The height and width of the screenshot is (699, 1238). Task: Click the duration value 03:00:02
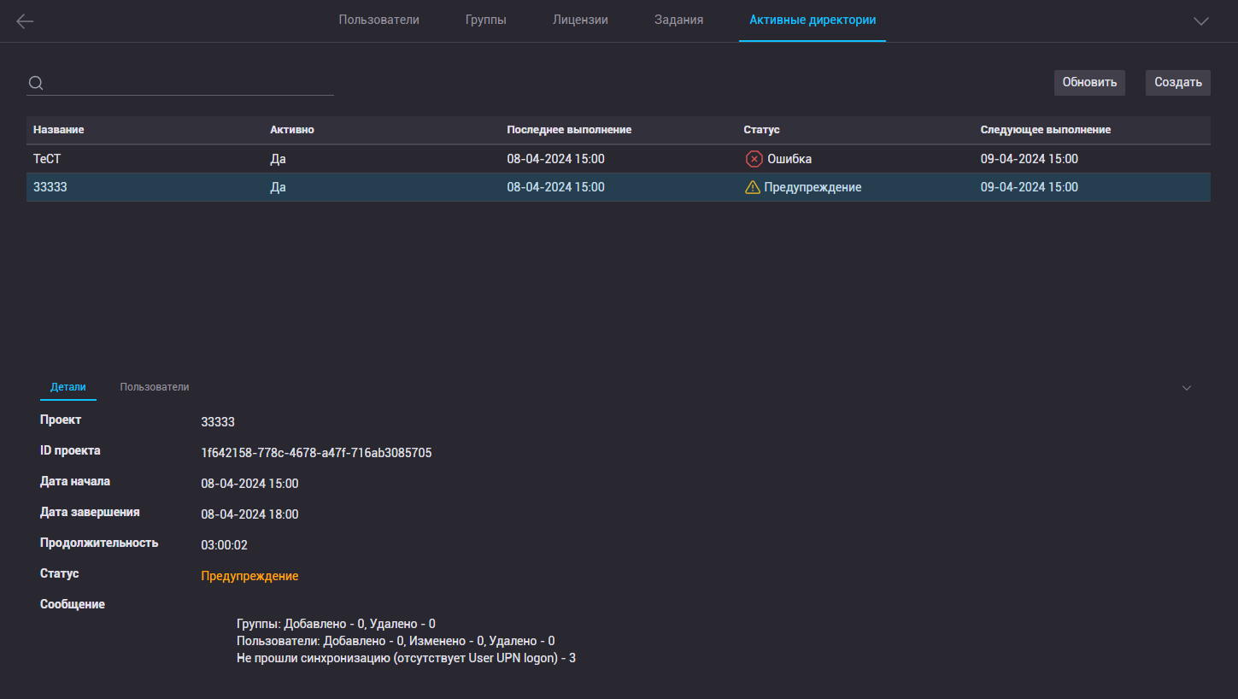tap(224, 545)
